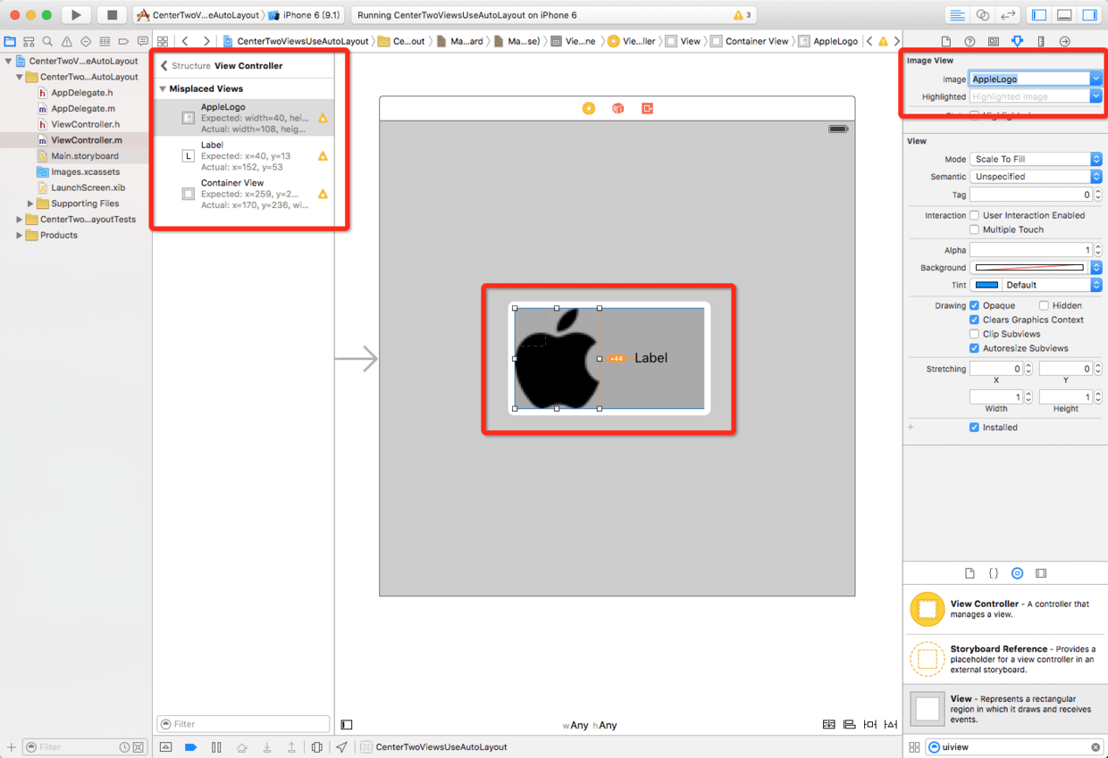1108x758 pixels.
Task: Uncheck the Opaque checkbox
Action: (x=975, y=305)
